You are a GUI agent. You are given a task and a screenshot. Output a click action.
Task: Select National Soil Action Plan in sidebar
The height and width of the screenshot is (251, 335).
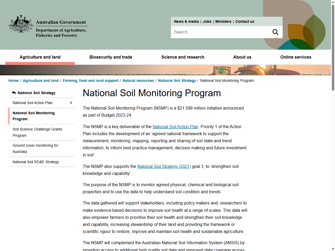pyautogui.click(x=32, y=103)
